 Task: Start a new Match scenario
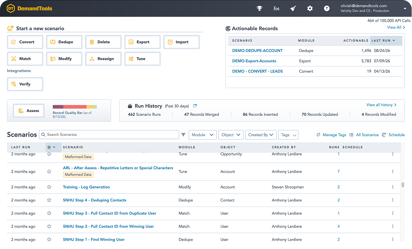[x=25, y=58]
